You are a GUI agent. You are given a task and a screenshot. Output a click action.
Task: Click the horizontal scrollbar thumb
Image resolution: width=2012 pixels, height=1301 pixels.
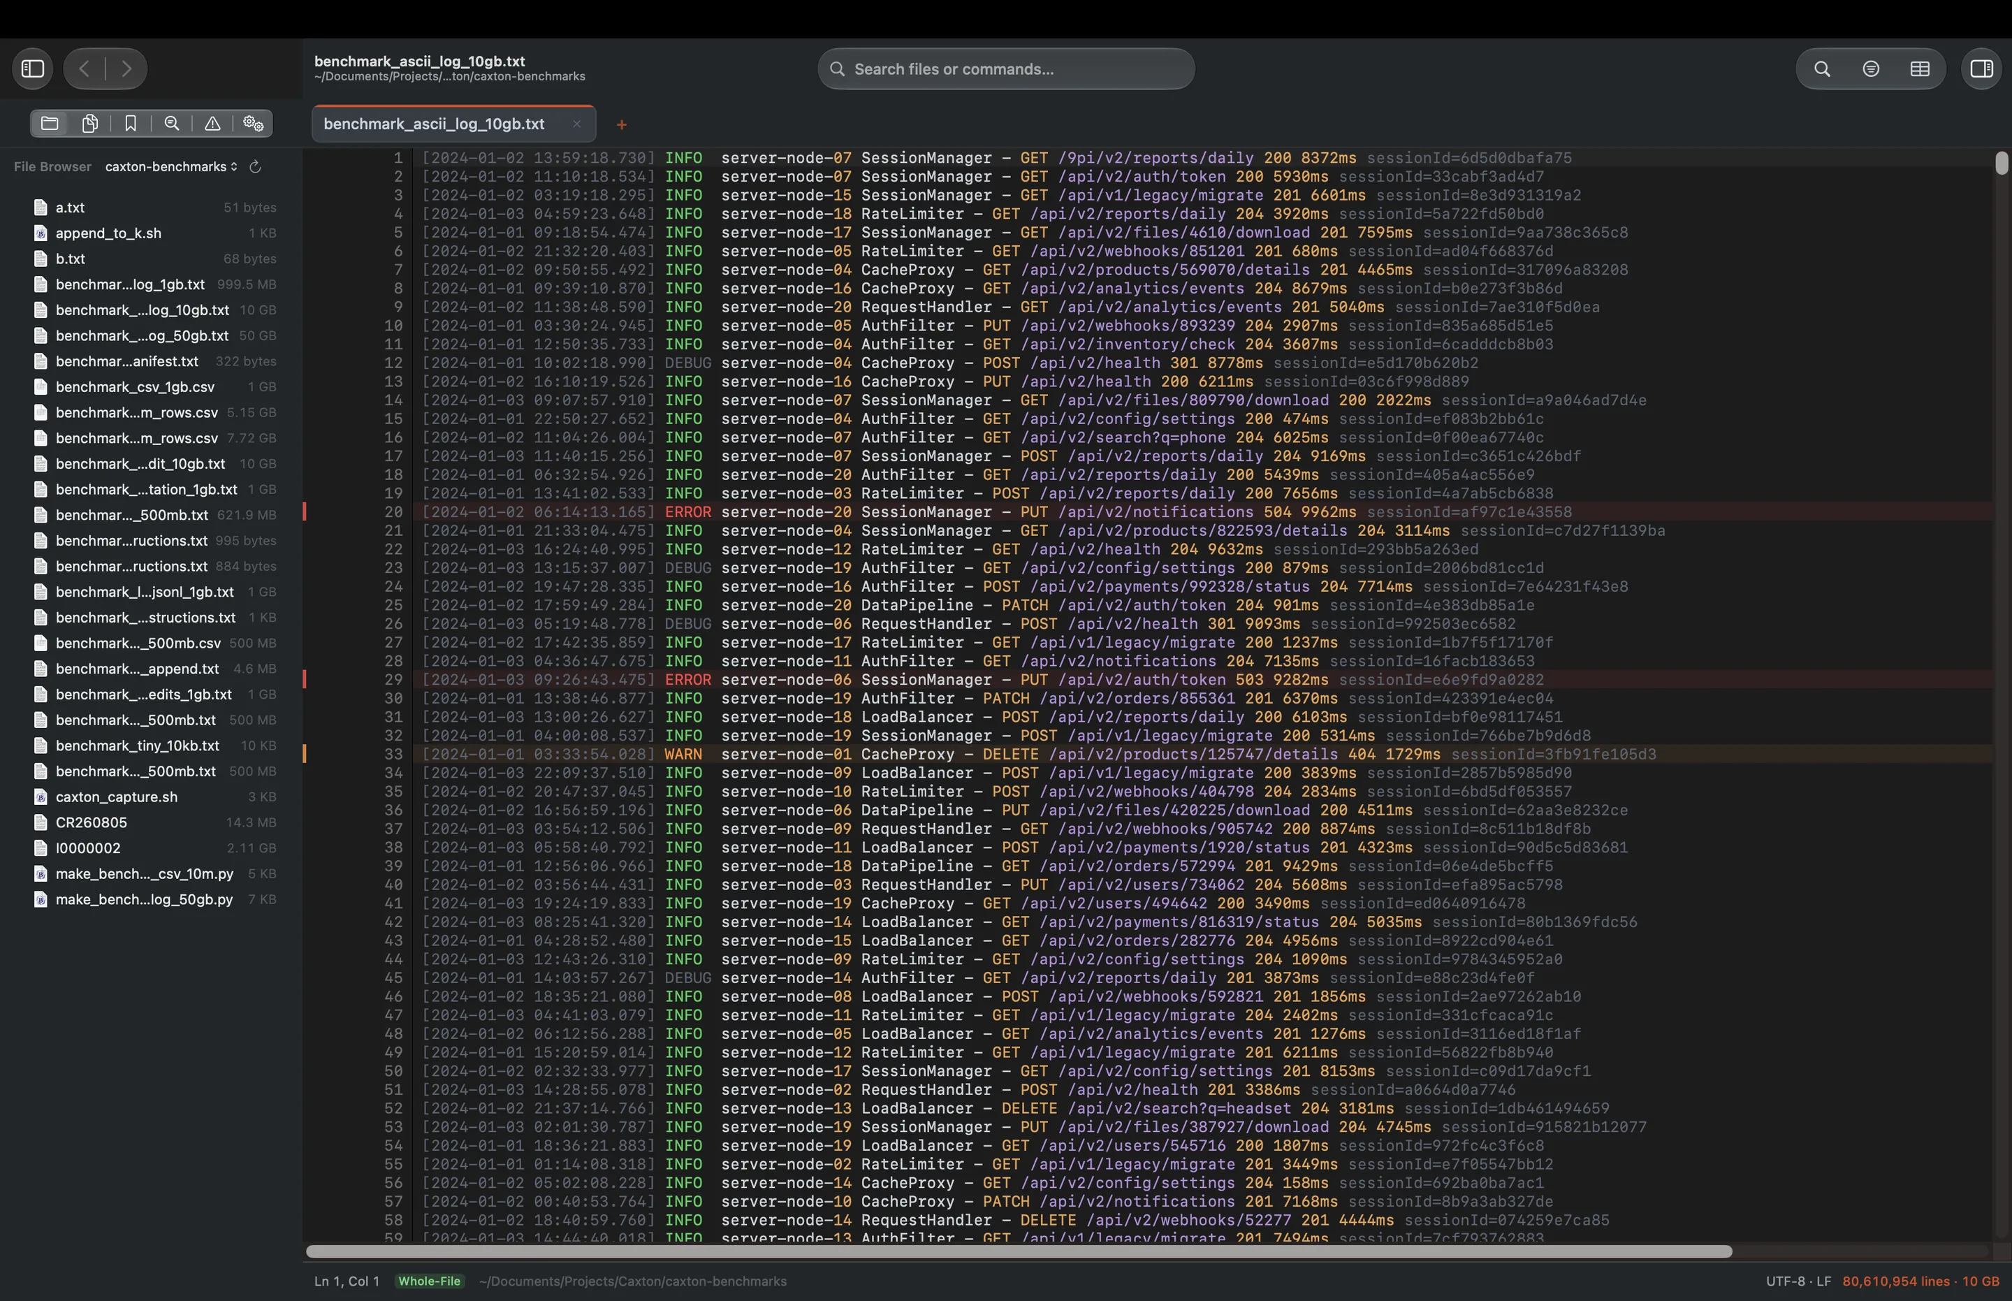coord(1019,1251)
